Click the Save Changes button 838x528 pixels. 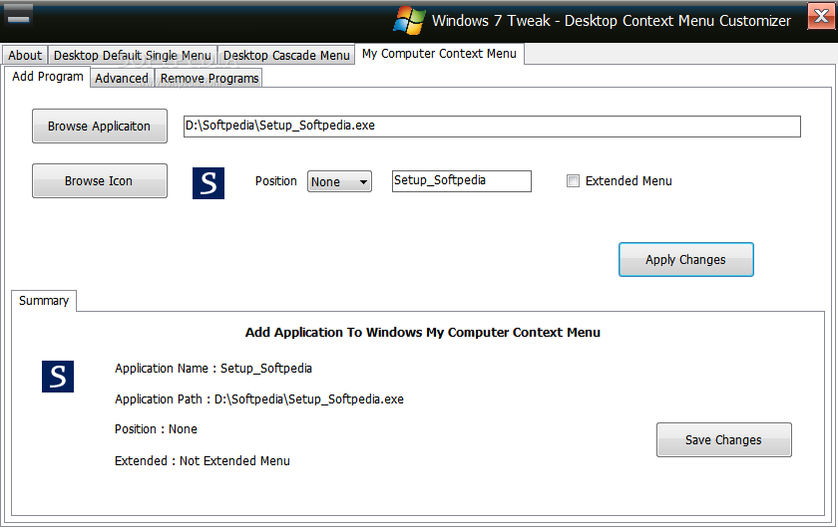tap(723, 440)
